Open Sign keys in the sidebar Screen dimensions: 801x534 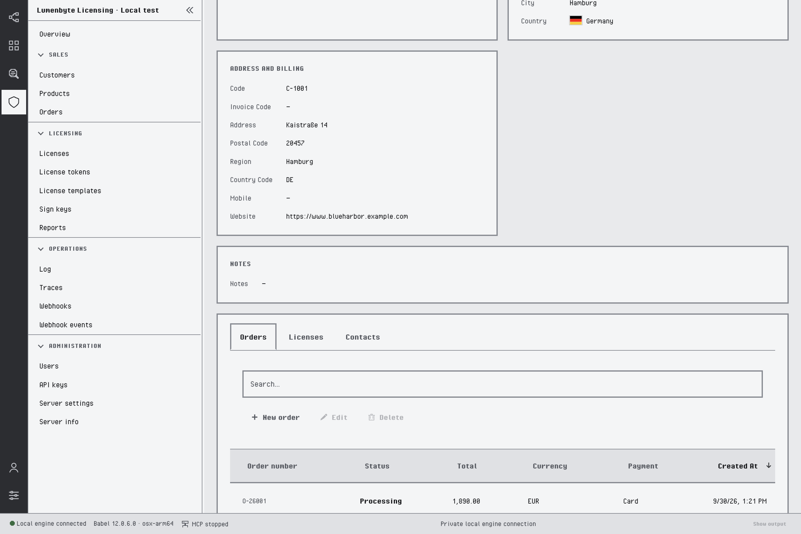coord(55,209)
